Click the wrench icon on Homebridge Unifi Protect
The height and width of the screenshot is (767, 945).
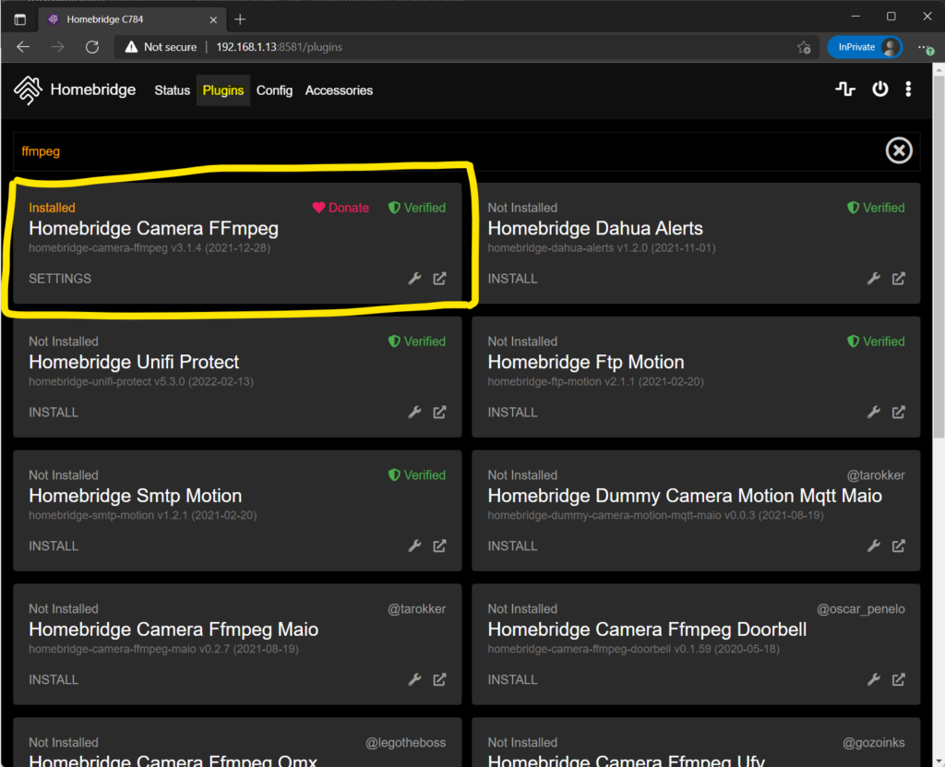tap(414, 413)
